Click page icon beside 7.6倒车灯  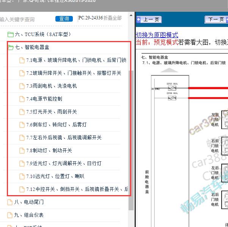pos(22,125)
